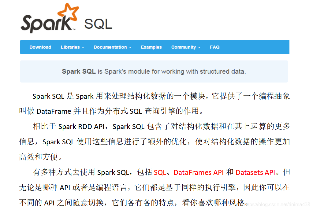Click the red SQL text
313x210 pixels.
point(160,172)
